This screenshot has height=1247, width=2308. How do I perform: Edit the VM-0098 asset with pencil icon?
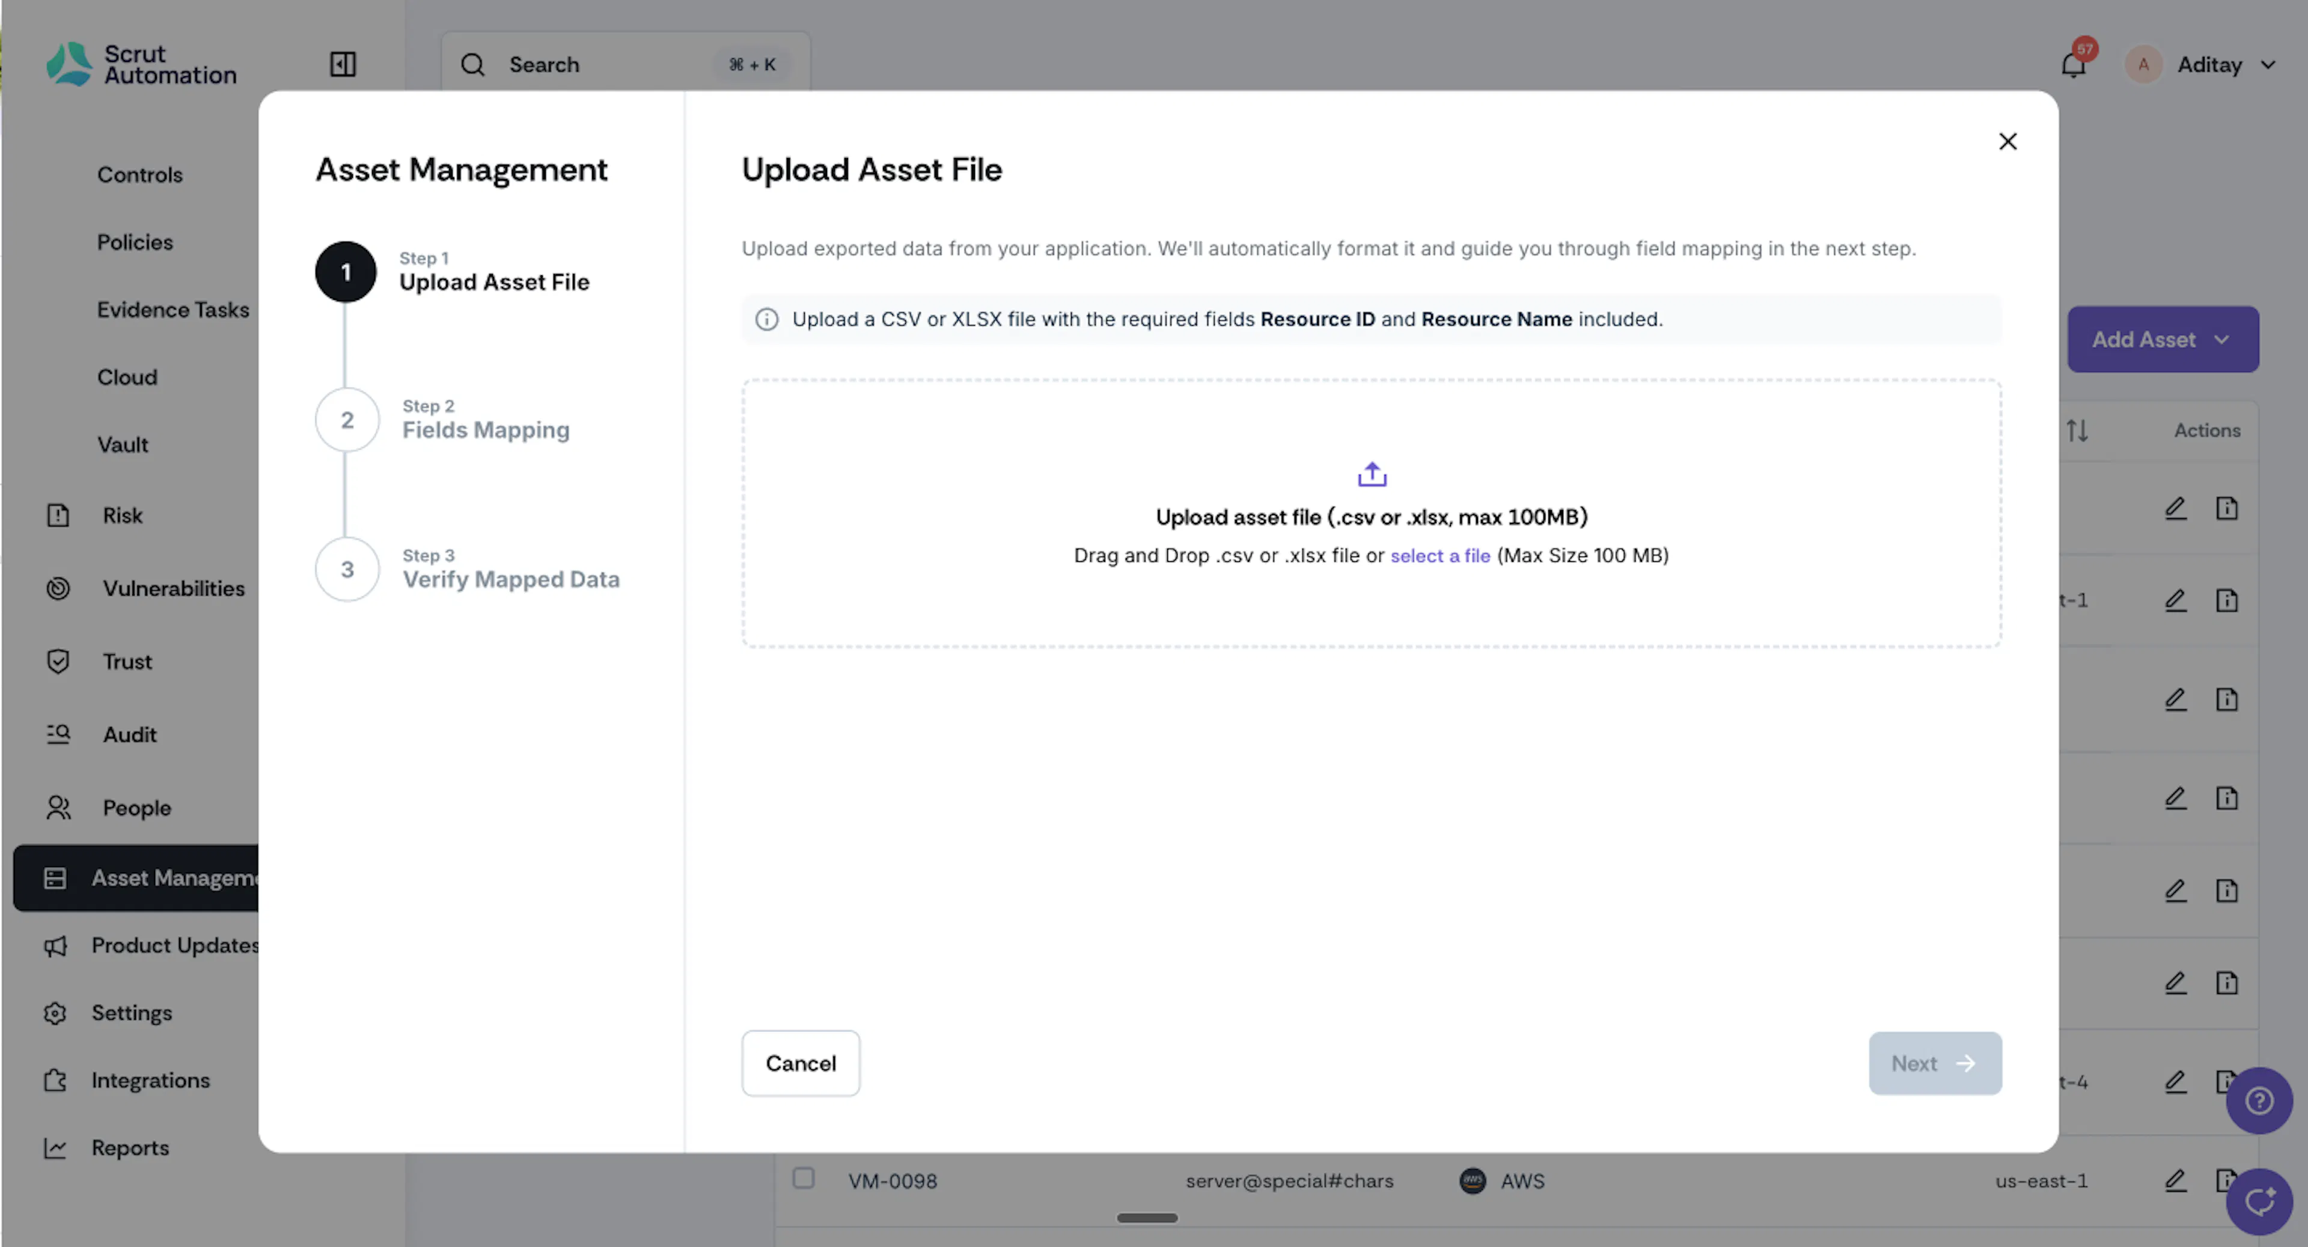pos(2175,1181)
